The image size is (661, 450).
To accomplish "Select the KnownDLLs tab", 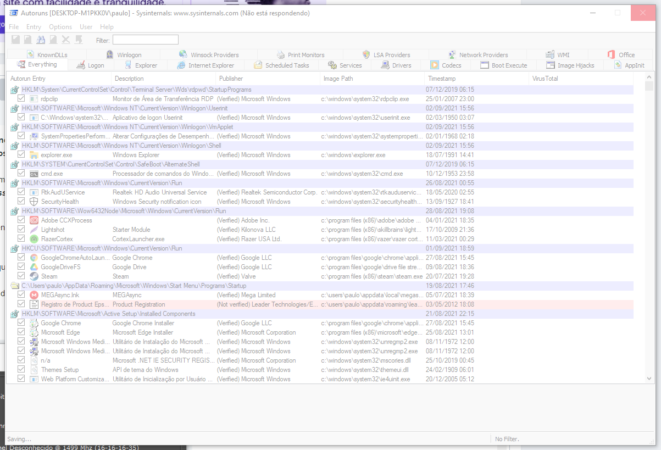I will pyautogui.click(x=47, y=55).
